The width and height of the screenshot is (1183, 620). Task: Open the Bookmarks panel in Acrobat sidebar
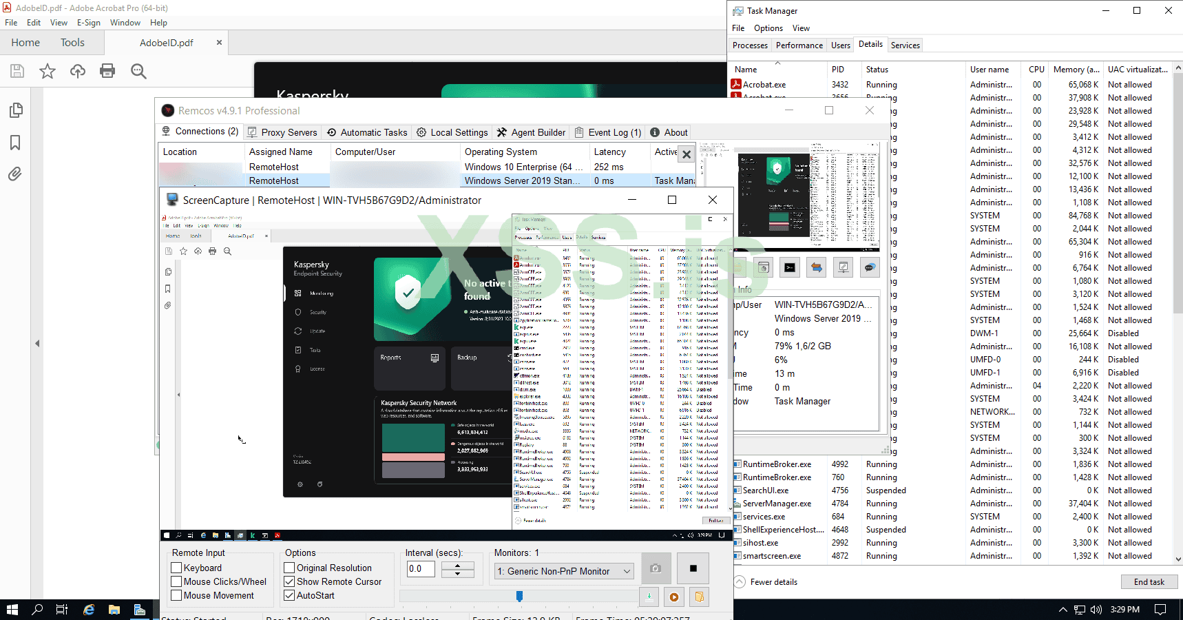pos(15,143)
